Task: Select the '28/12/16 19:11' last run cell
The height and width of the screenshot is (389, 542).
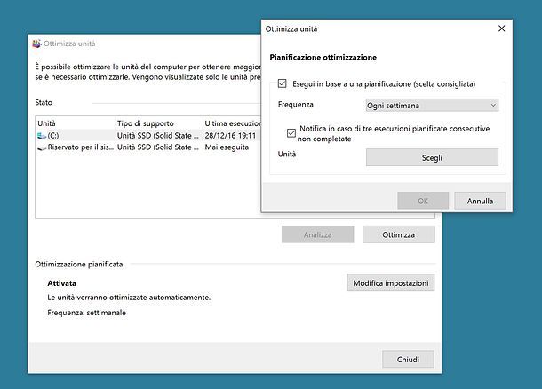Action: 230,136
